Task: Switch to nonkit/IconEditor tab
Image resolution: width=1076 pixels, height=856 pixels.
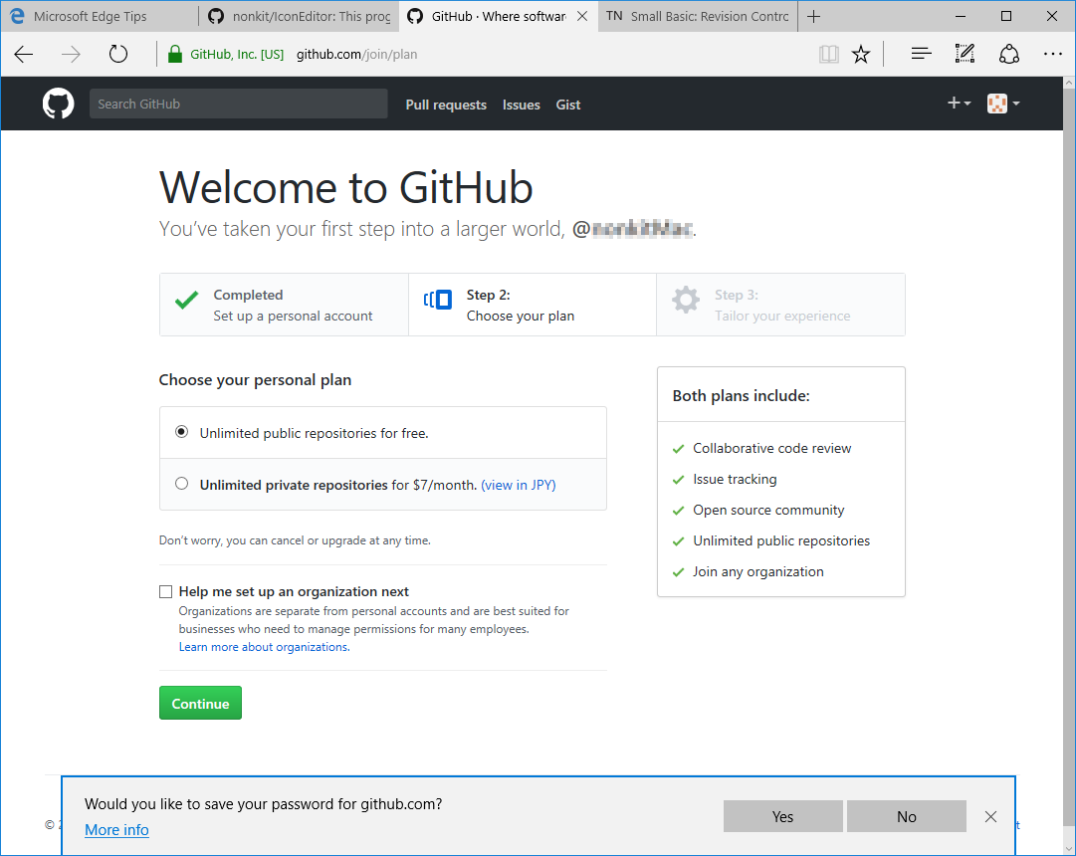Action: 299,16
